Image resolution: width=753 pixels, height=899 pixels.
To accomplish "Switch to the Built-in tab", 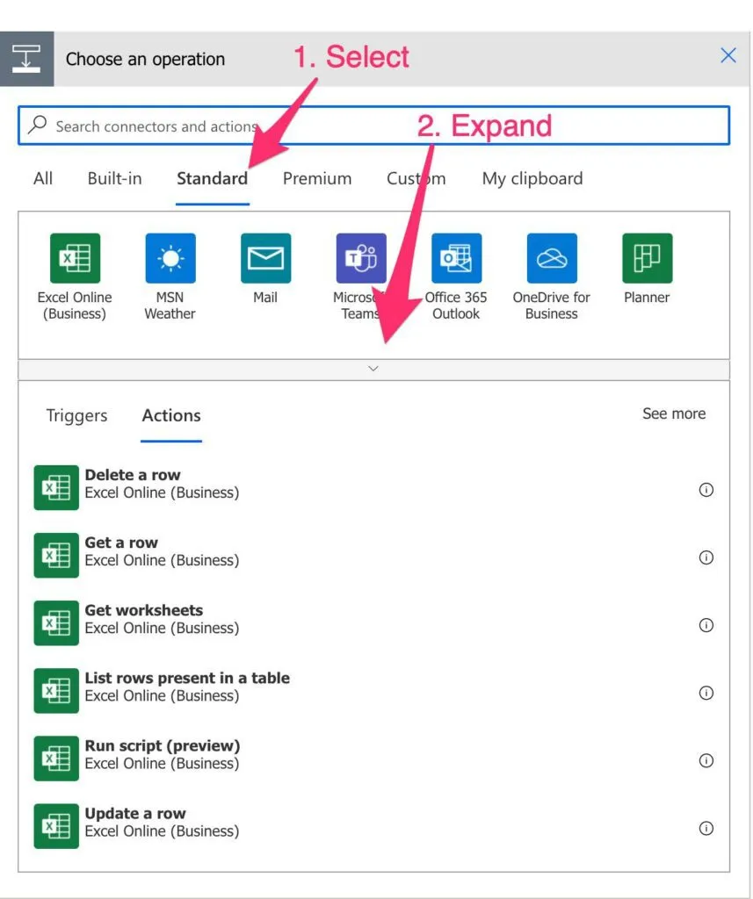I will [114, 178].
